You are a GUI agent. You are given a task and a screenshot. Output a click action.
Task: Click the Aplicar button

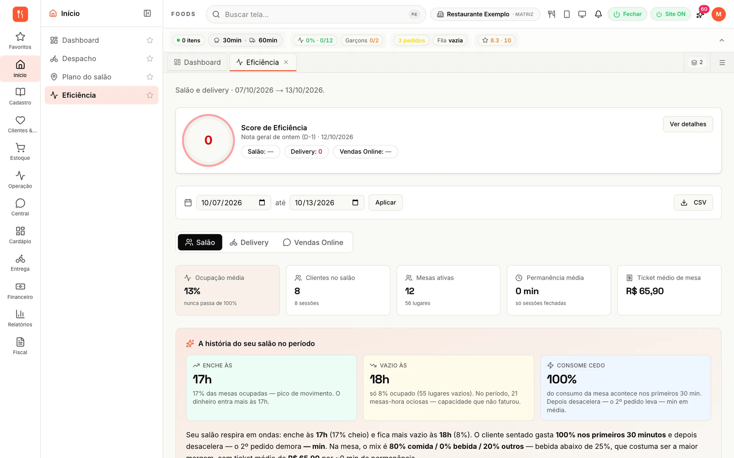pyautogui.click(x=385, y=203)
